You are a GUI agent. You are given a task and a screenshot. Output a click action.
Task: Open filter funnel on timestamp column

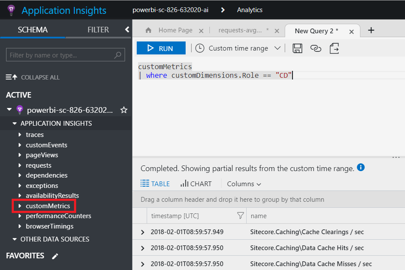click(x=241, y=216)
